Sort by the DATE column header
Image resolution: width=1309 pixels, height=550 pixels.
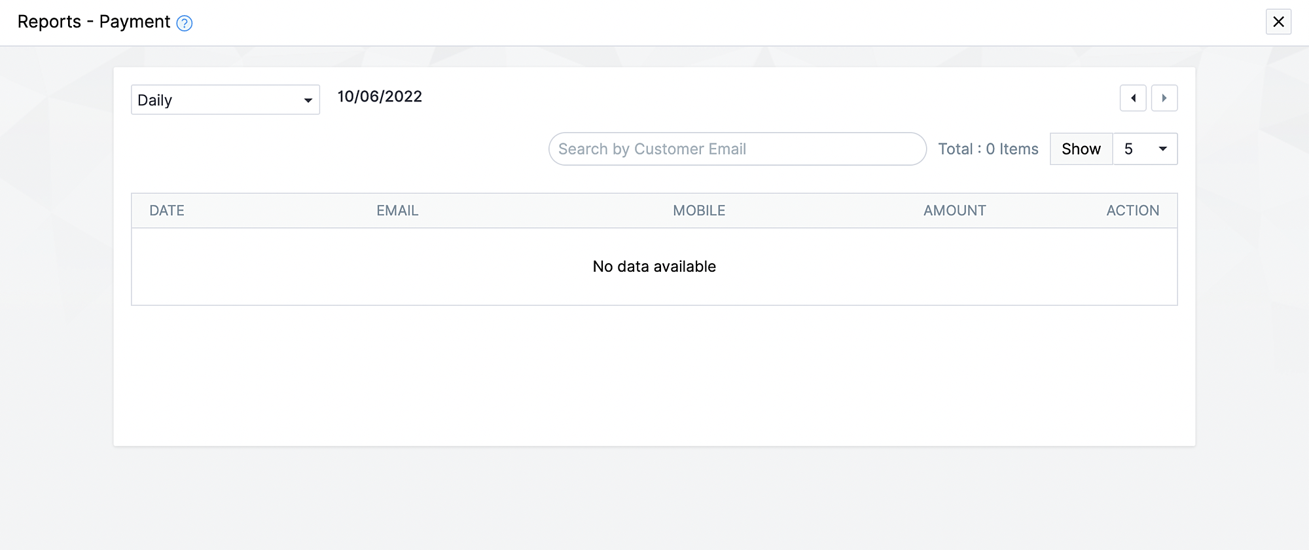tap(167, 211)
